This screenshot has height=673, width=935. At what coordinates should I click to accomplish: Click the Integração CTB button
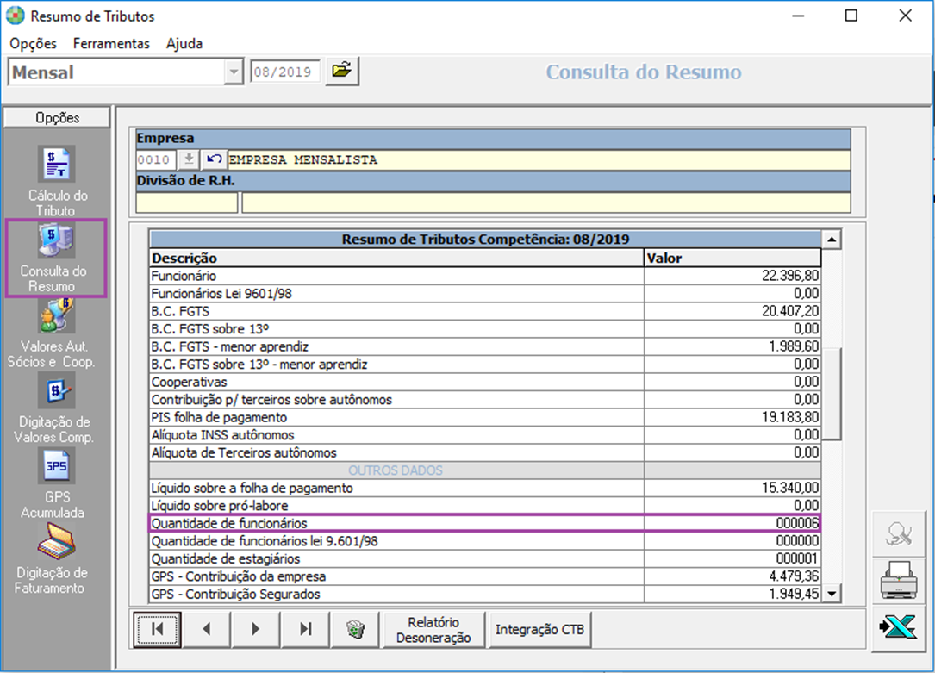pyautogui.click(x=539, y=630)
